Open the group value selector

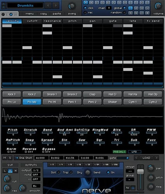tap(130, 180)
